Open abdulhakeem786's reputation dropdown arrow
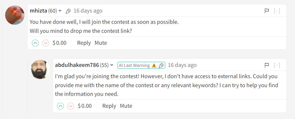The height and width of the screenshot is (119, 295). tap(112, 65)
